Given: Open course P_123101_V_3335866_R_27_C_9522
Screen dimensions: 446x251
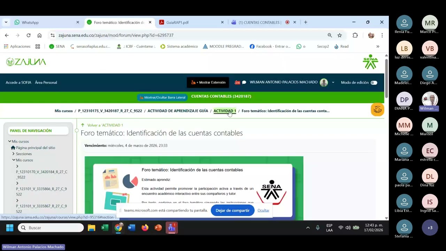Looking at the screenshot, I should coord(41,191).
